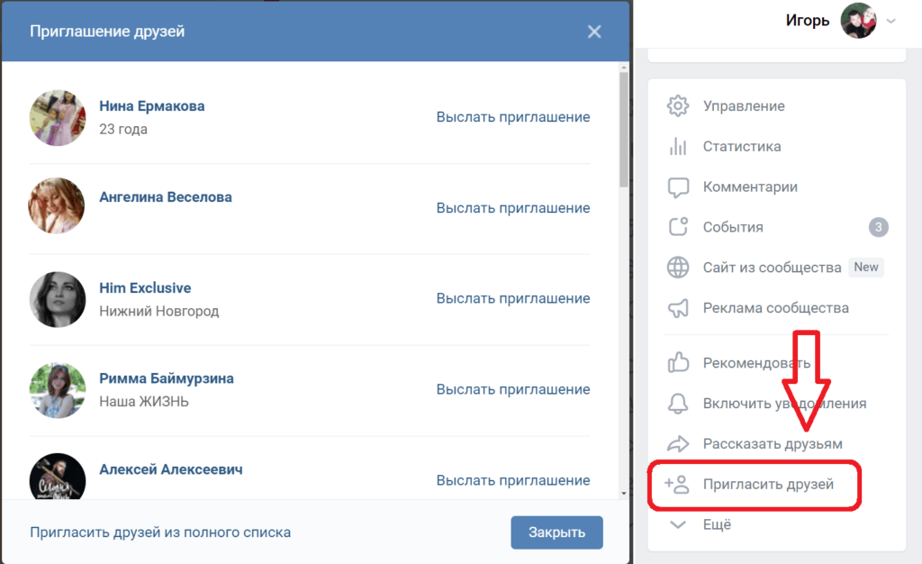922x564 pixels.
Task: Click the chevron icon beside Ещё
Action: coord(677,524)
